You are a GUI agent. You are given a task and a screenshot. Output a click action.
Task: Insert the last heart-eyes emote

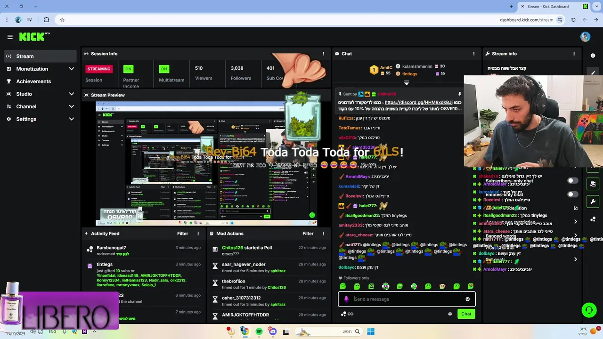(471, 286)
